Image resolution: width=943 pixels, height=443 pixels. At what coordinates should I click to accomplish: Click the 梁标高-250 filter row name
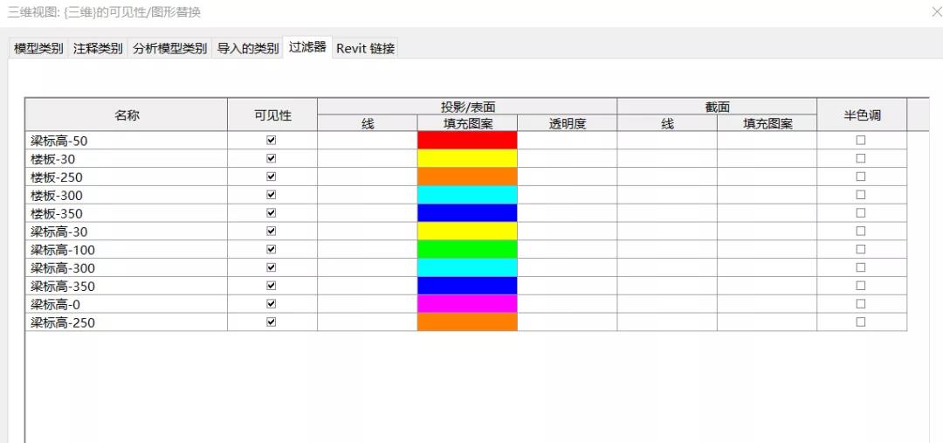pyautogui.click(x=63, y=323)
